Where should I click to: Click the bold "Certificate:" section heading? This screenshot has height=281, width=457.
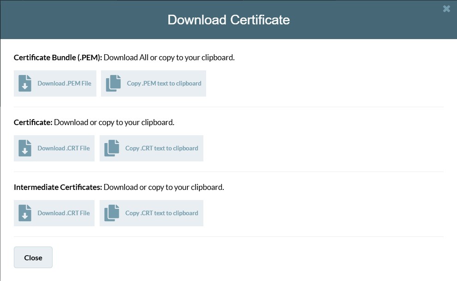pos(33,123)
